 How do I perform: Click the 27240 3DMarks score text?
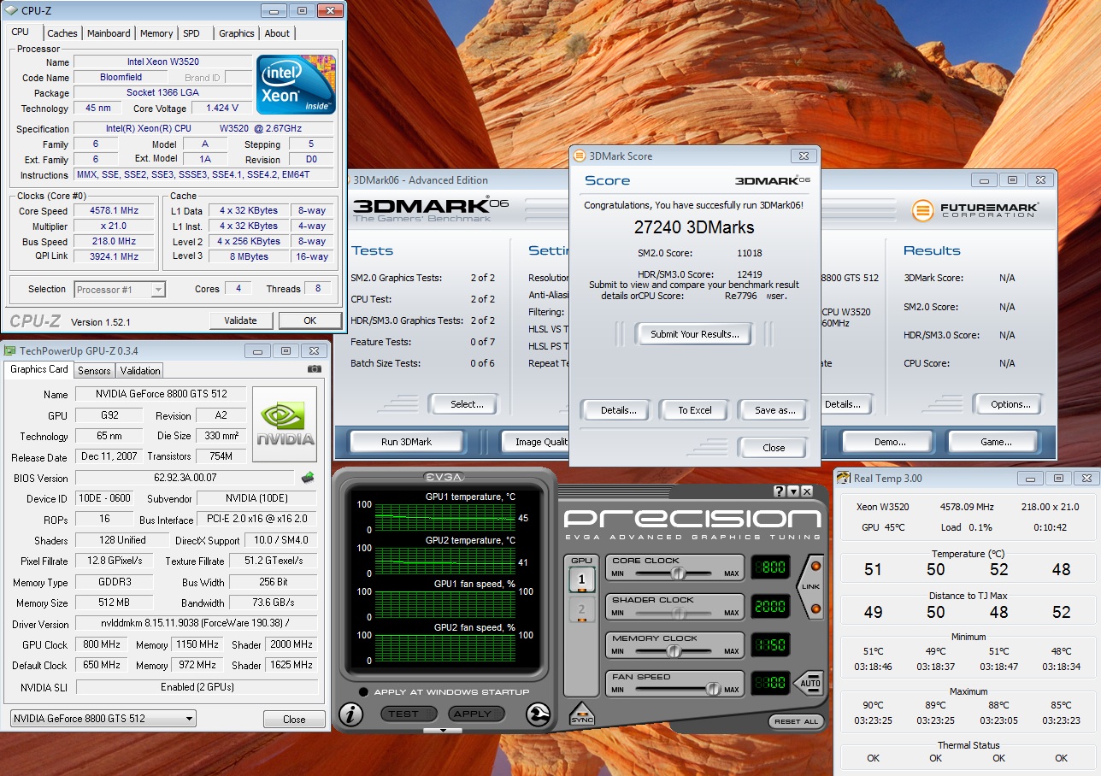(x=693, y=228)
